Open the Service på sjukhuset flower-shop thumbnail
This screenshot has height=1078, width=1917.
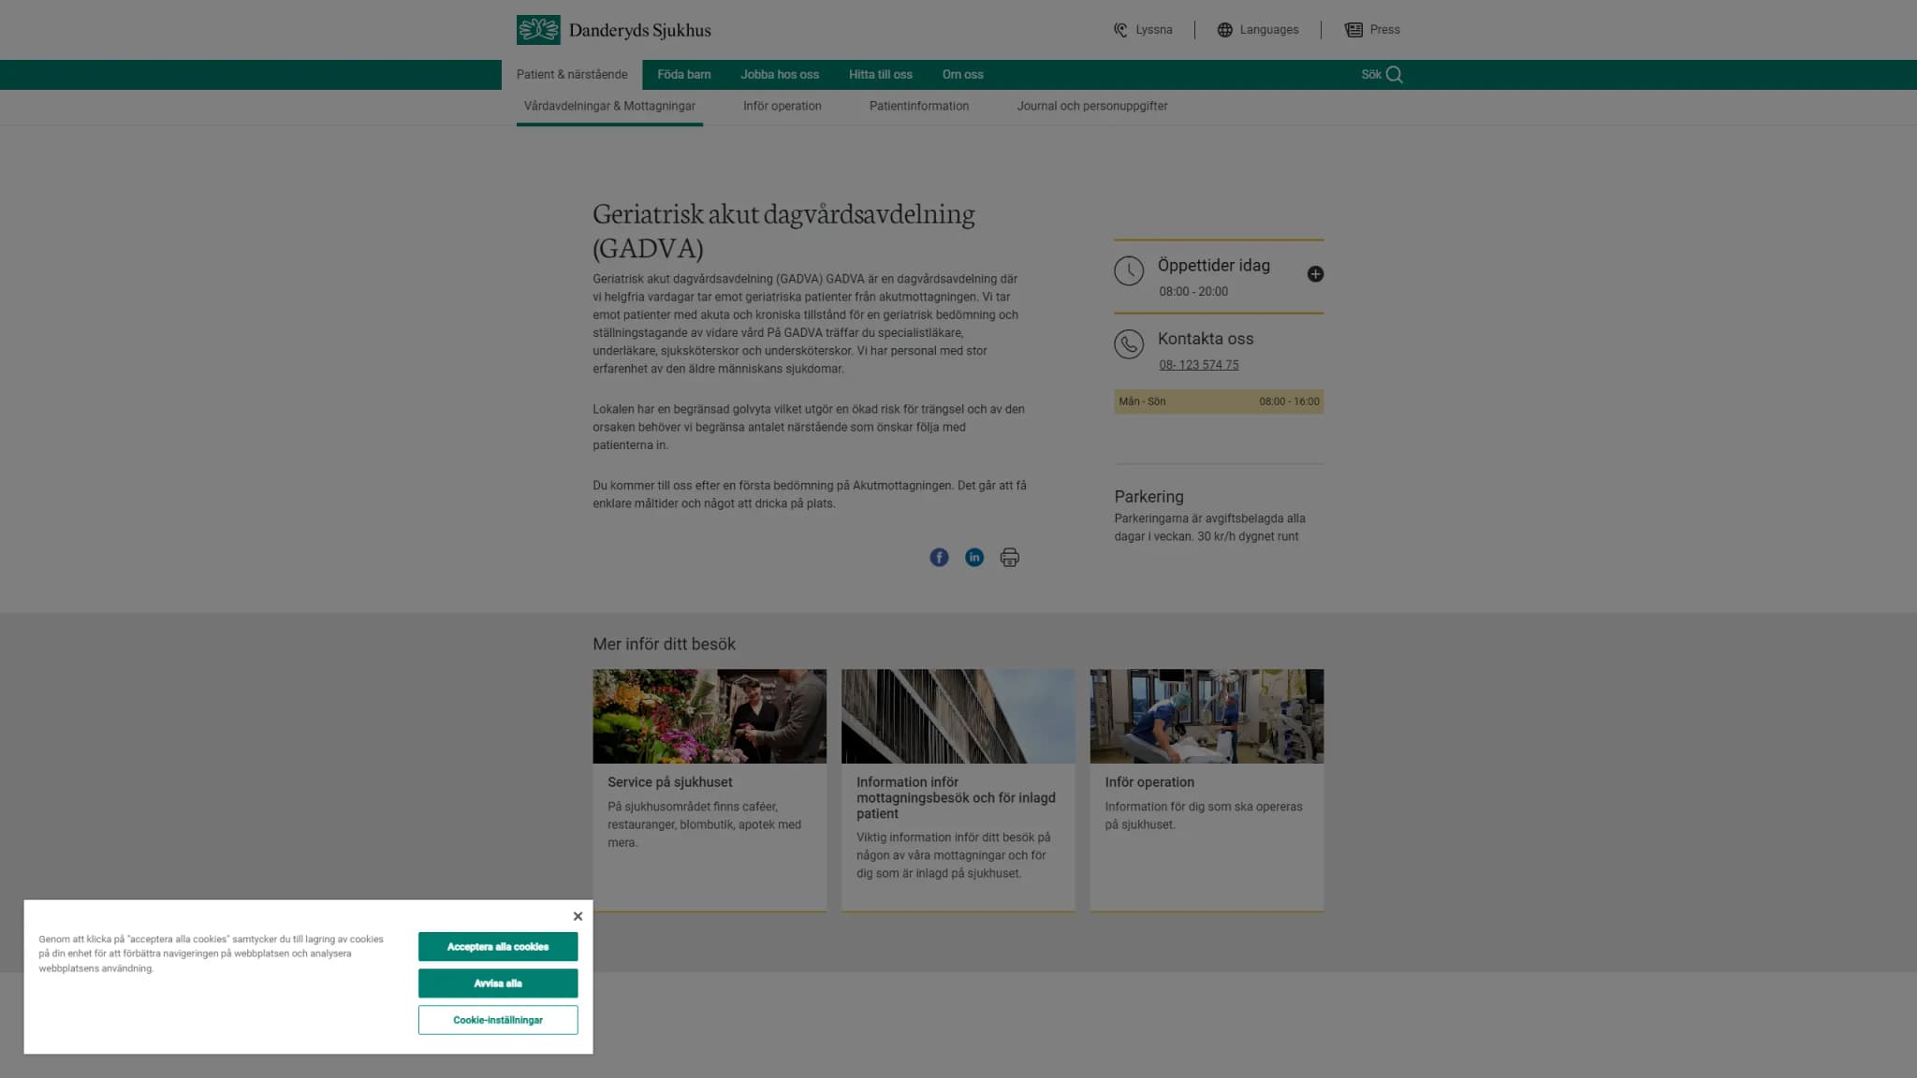(x=710, y=716)
